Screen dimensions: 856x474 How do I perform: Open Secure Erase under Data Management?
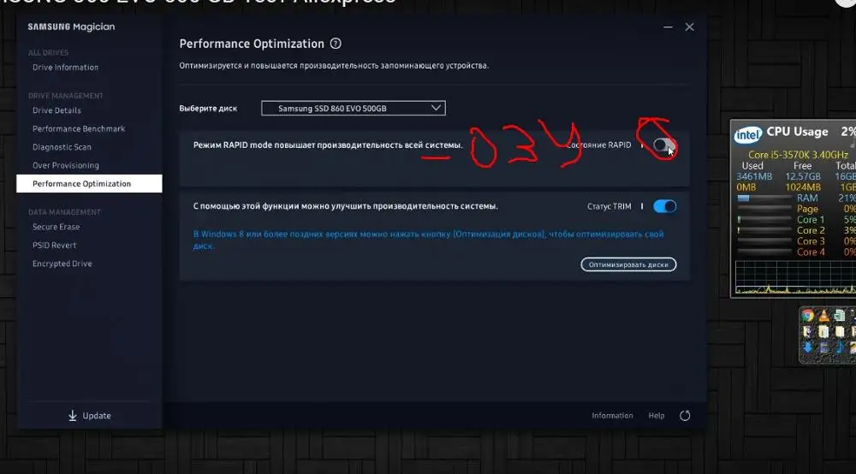56,227
